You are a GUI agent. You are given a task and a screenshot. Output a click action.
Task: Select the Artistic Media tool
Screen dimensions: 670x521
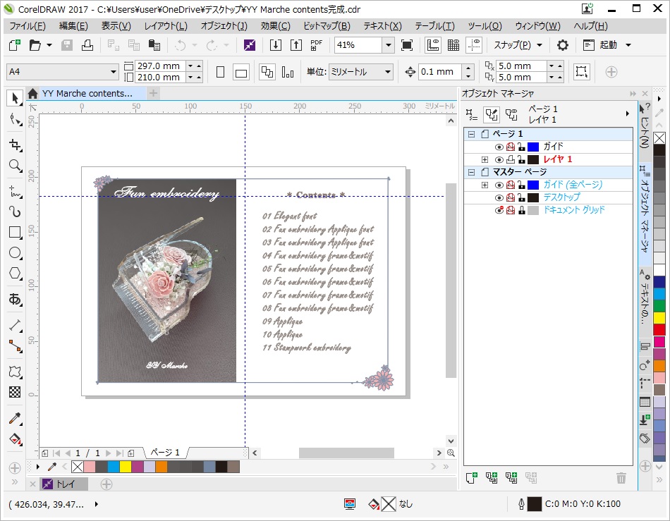pos(15,212)
